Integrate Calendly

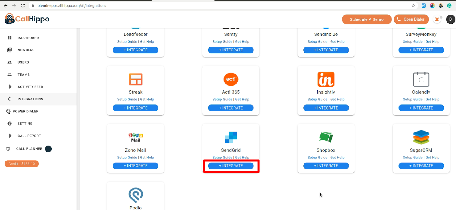point(421,108)
